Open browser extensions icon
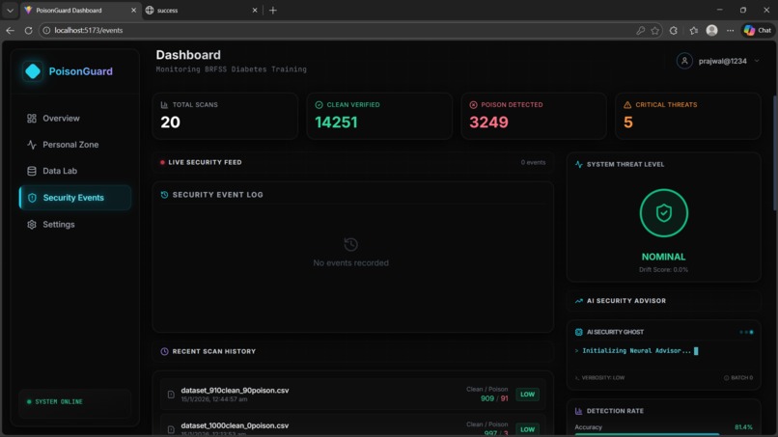The image size is (778, 437). click(674, 30)
